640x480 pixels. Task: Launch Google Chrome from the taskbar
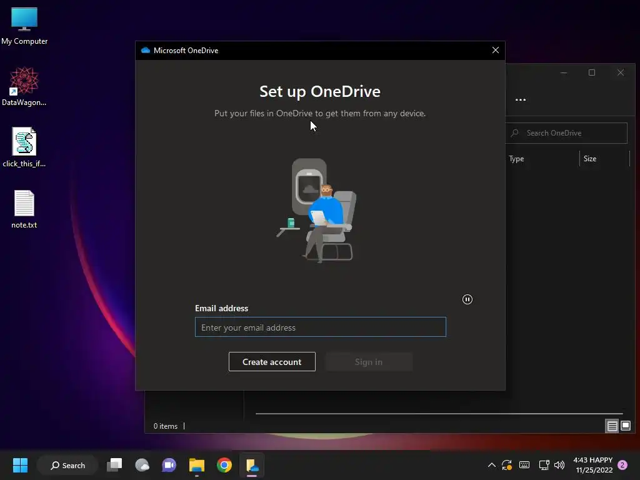coord(224,465)
